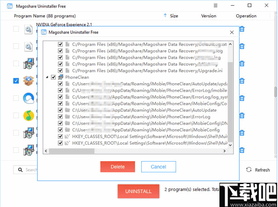Uncheck the first Data Recovery log.txt checkbox
This screenshot has height=207, width=278.
coord(60,44)
